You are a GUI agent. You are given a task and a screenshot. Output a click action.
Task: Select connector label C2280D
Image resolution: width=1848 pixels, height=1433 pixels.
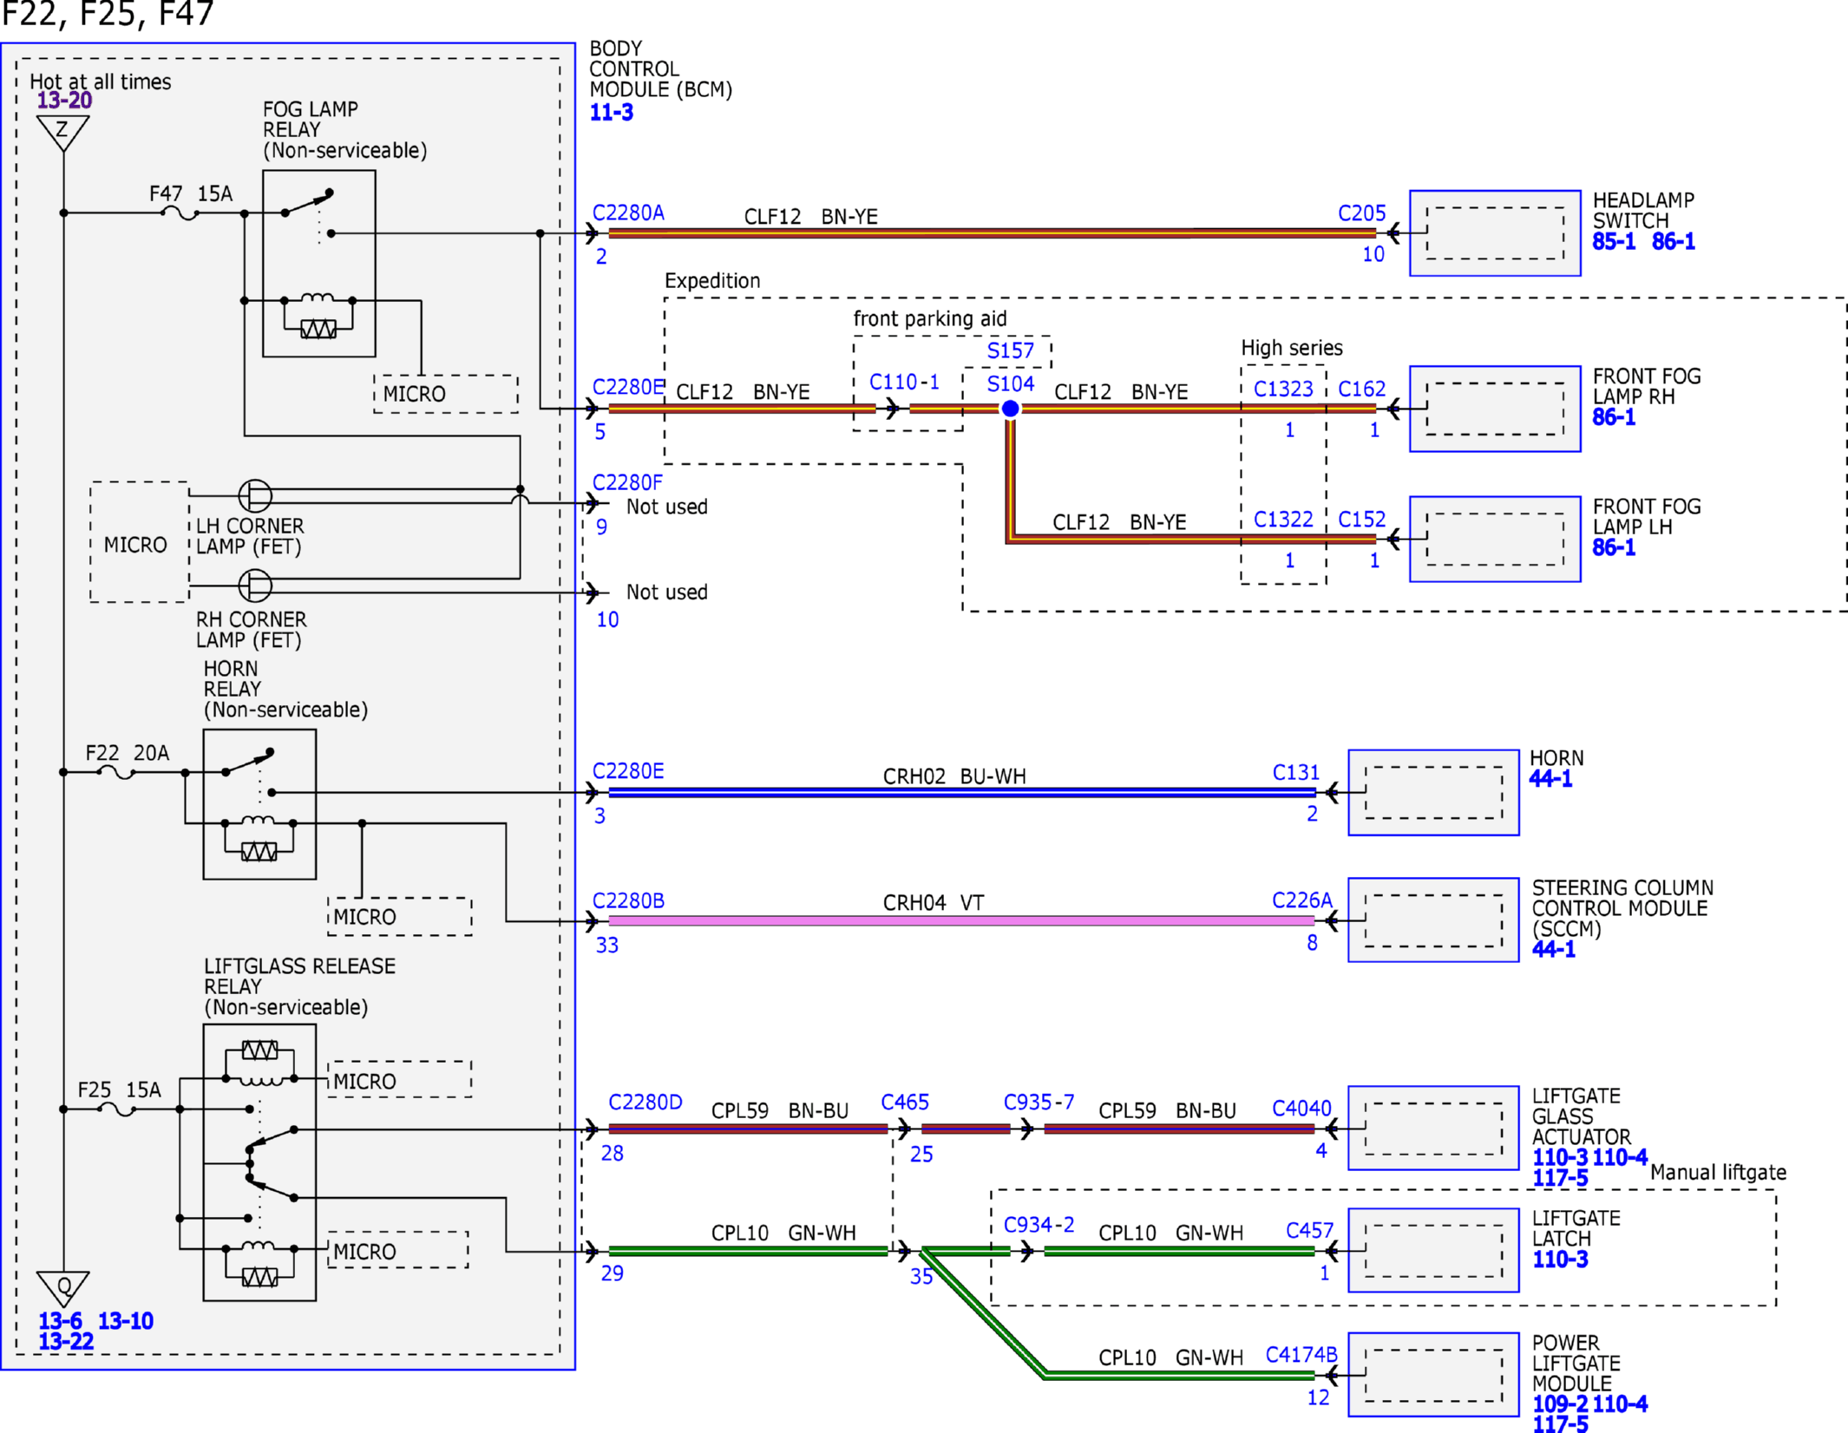tap(645, 1102)
